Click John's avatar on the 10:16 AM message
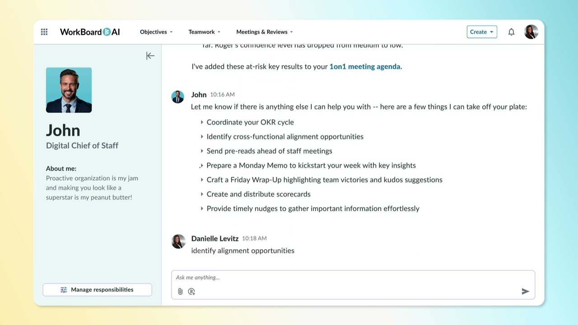Screen dimensions: 578x325 coord(178,97)
